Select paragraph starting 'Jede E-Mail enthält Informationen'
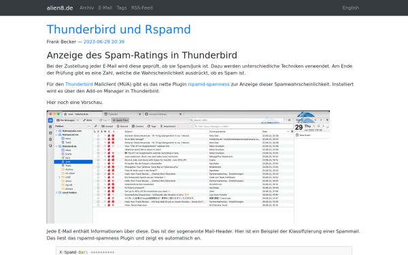This screenshot has height=255, width=408. coord(203,235)
